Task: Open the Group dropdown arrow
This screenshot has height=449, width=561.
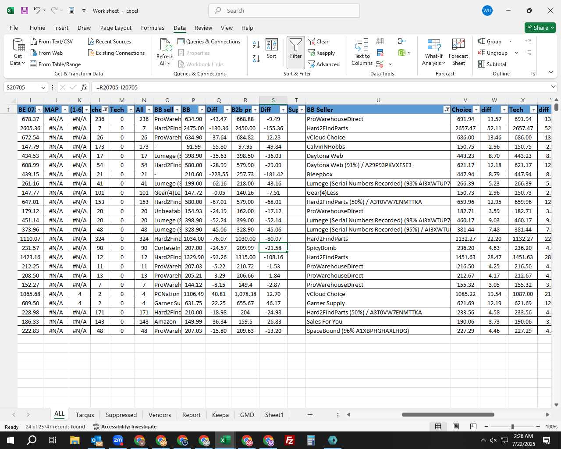Action: 510,42
